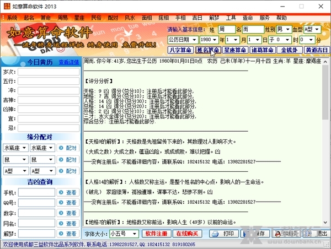Screen dimensions: 331x249
Task: Click the 解梦 input field
Action: pyautogui.click(x=37, y=234)
